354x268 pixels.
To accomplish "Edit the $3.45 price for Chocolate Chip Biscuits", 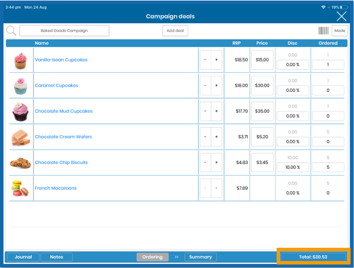I will [262, 162].
